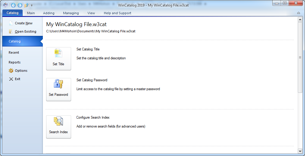Click the Create New document icon
This screenshot has height=156, width=305.
click(11, 23)
